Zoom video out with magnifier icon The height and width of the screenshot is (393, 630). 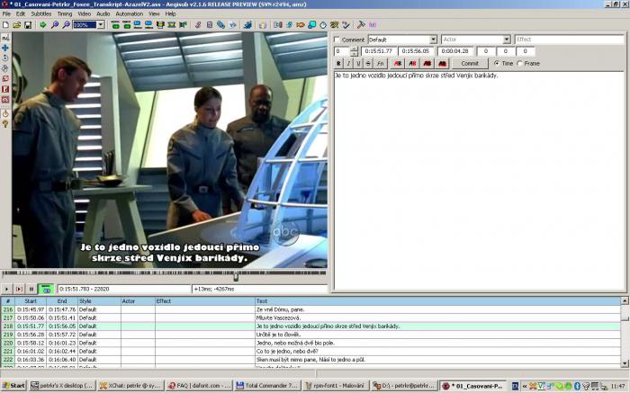click(x=66, y=25)
